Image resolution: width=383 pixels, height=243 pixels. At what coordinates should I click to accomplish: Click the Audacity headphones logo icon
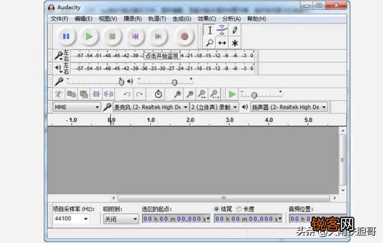[51, 8]
